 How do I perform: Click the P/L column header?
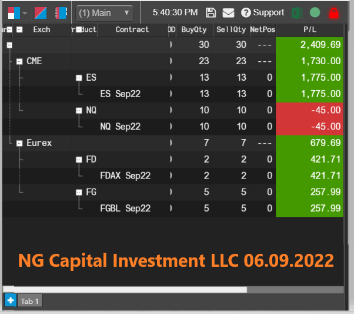(310, 29)
